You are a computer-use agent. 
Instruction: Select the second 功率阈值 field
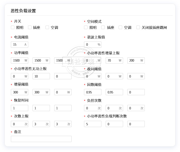[x=41, y=60]
